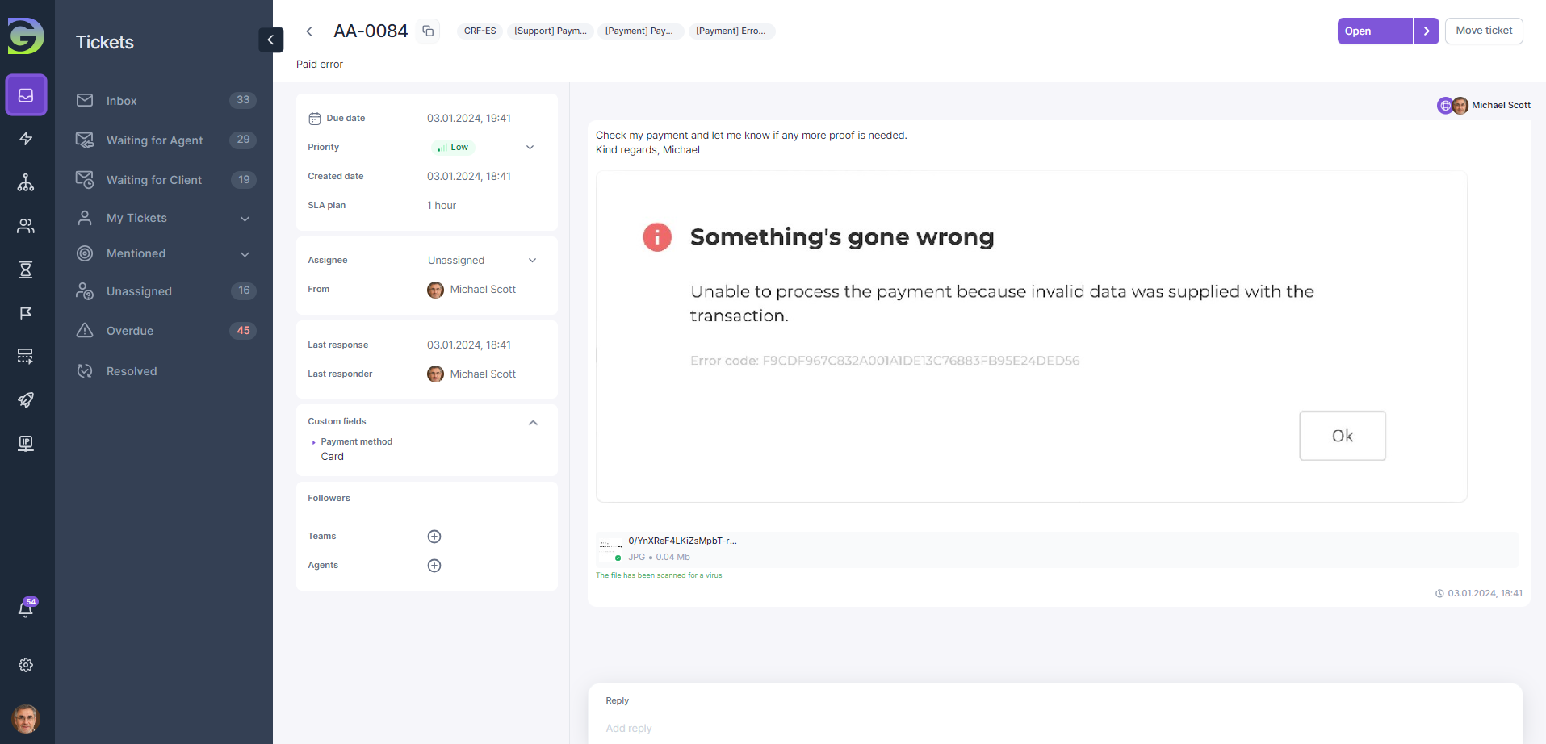Go to Waiting for Agent folder
This screenshot has height=744, width=1546.
click(154, 140)
